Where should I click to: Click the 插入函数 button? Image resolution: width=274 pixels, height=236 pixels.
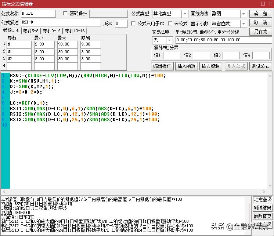click(x=186, y=66)
